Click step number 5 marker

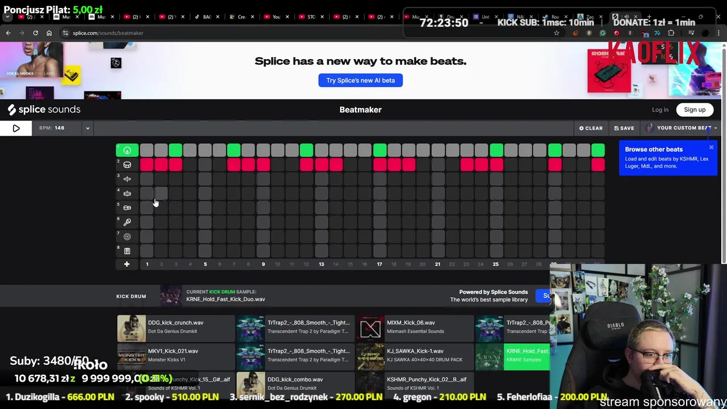(x=205, y=264)
